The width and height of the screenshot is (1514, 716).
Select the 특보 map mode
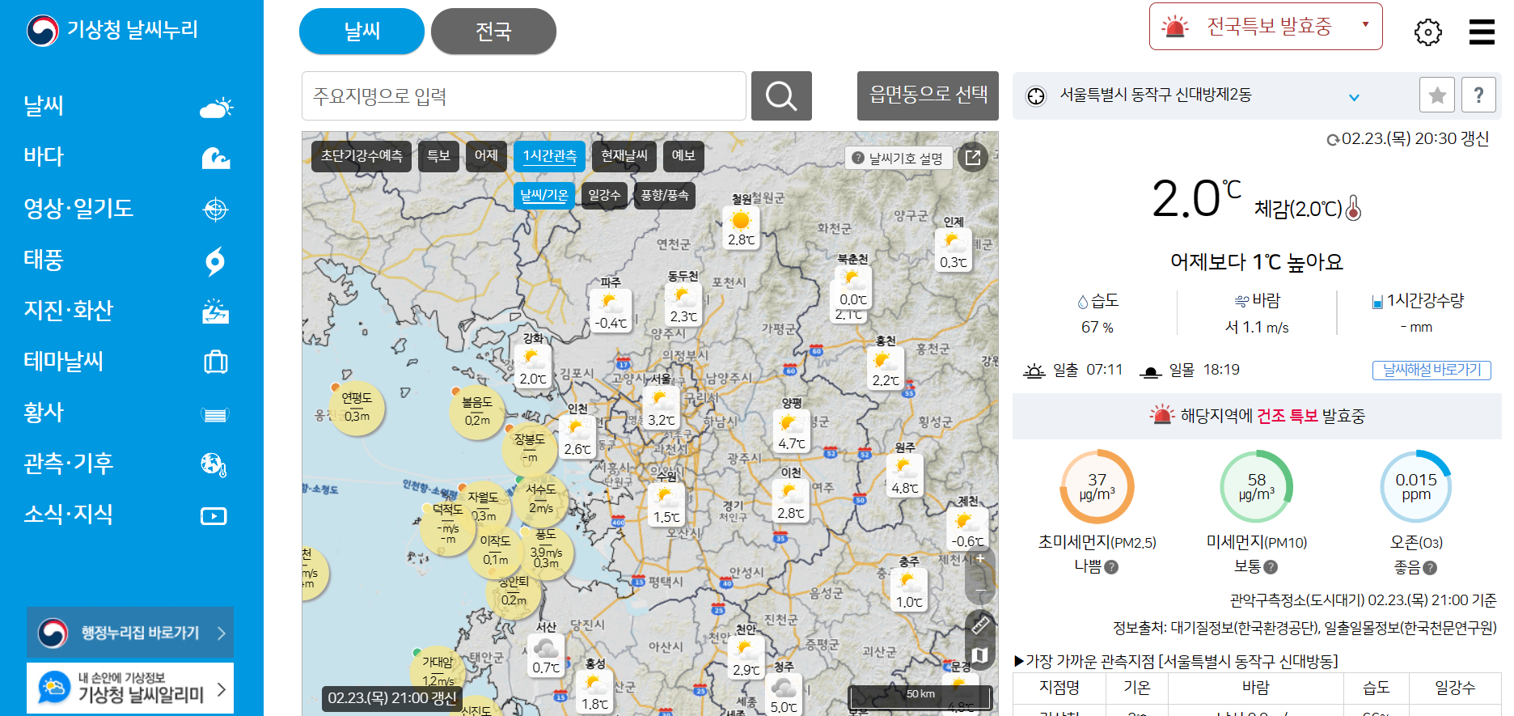(438, 156)
